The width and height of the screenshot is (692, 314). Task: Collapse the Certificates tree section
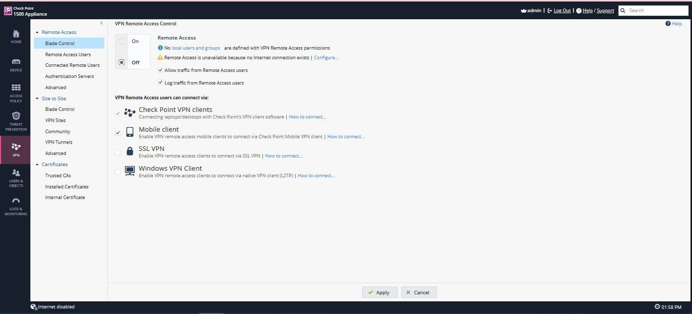(x=37, y=165)
